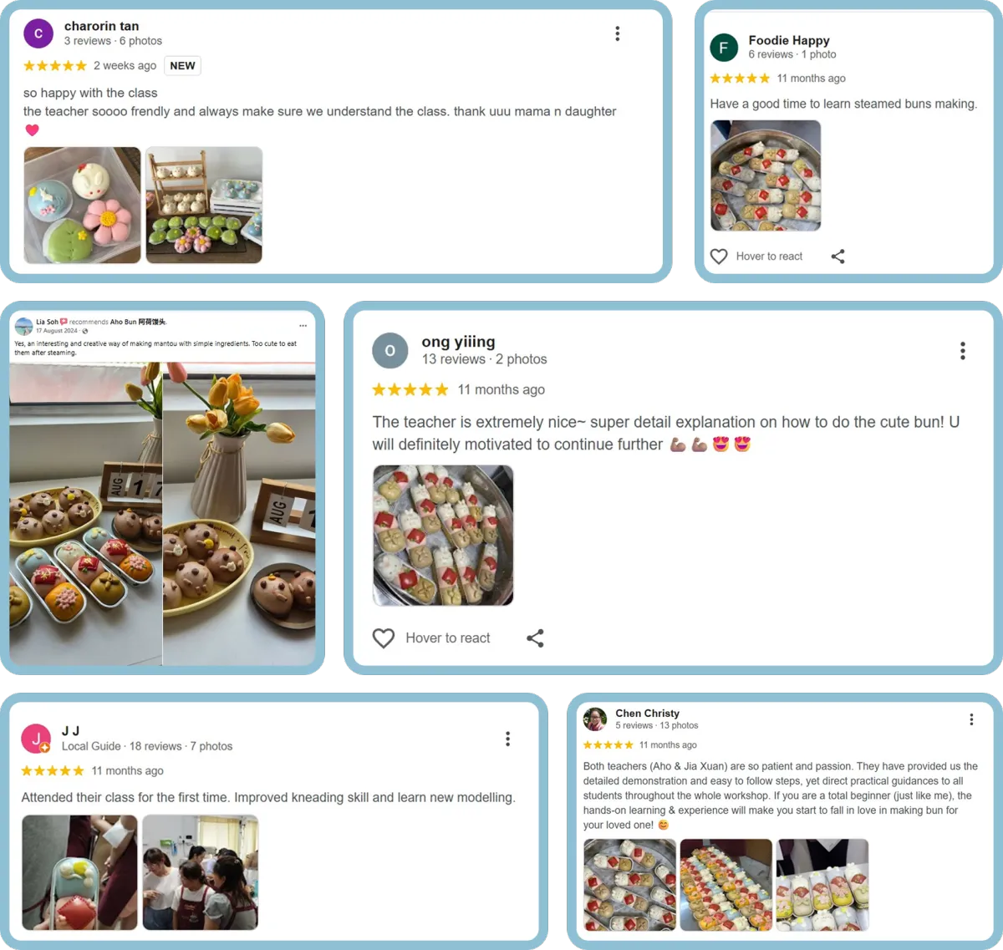Open the charorin tan reviewer name link
The height and width of the screenshot is (950, 1003).
tap(102, 26)
